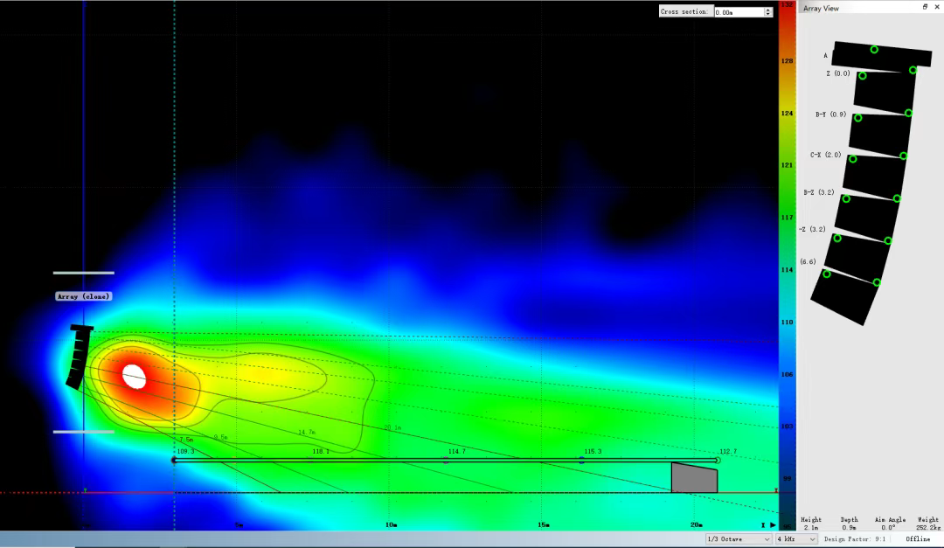
Task: Click the Array View panel title
Action: 821,8
